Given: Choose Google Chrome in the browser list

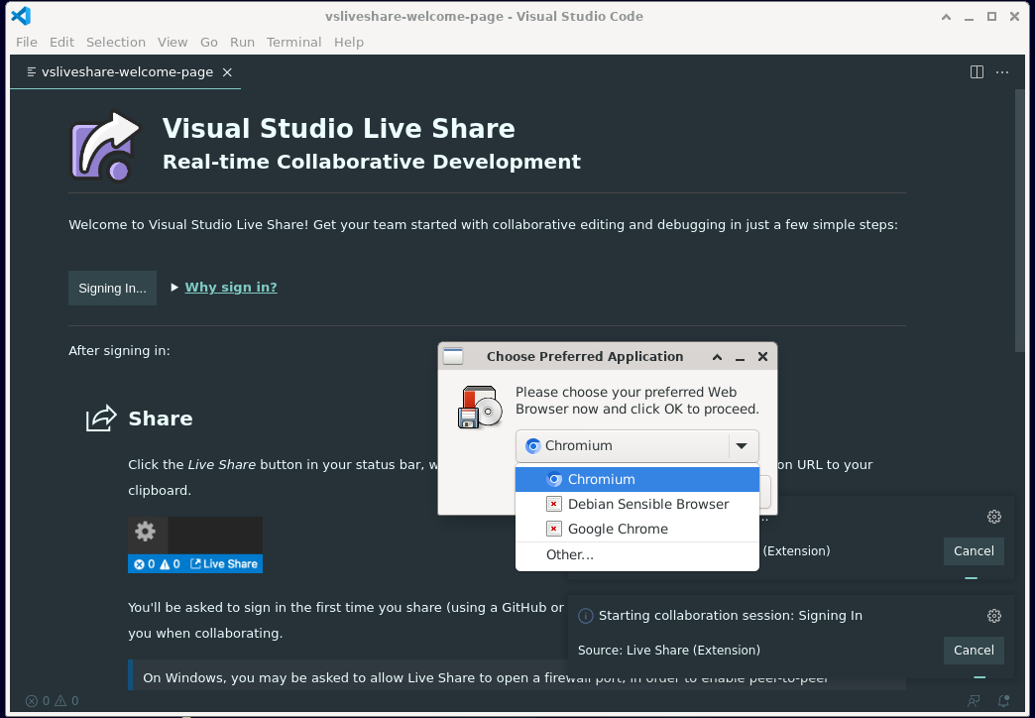Looking at the screenshot, I should (618, 529).
